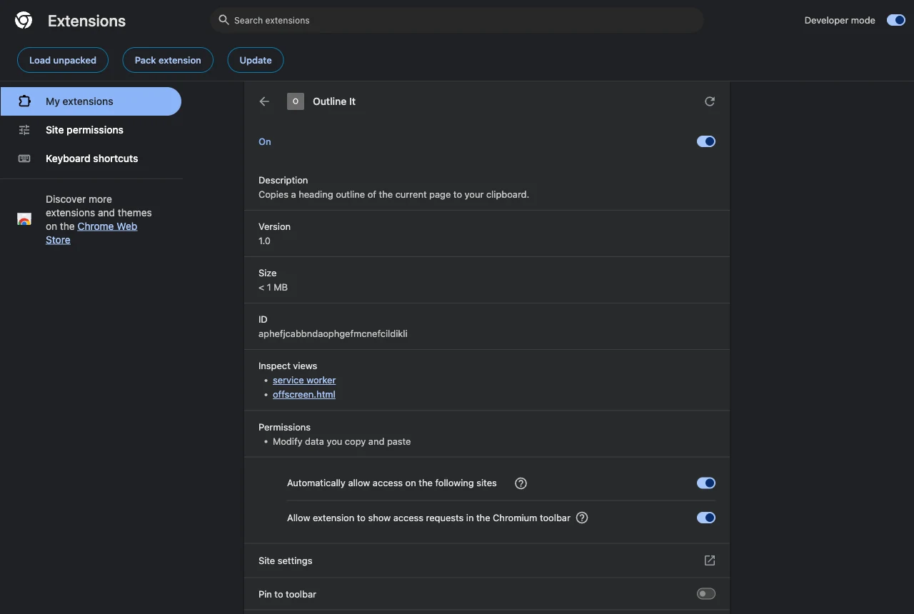Click the Extensions page heading
This screenshot has width=914, height=614.
[x=86, y=21]
